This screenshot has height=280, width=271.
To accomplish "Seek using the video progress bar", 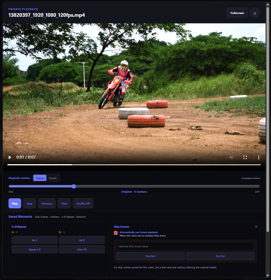I will (134, 165).
